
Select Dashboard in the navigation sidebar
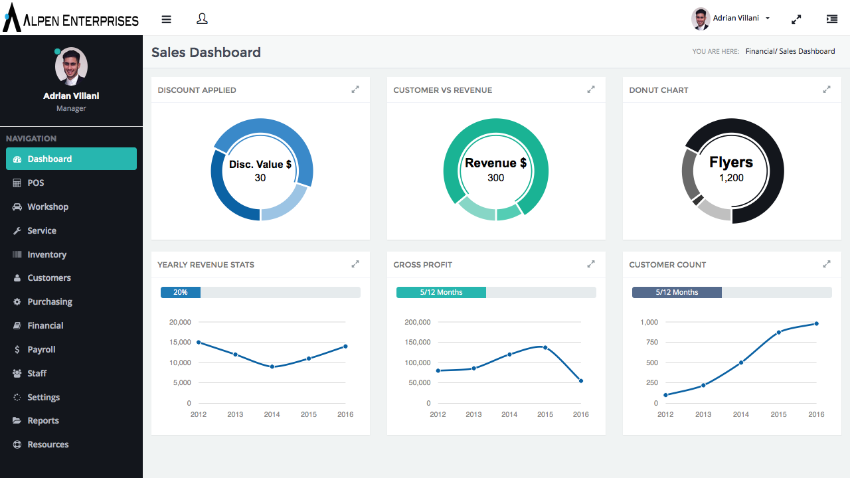pyautogui.click(x=71, y=159)
